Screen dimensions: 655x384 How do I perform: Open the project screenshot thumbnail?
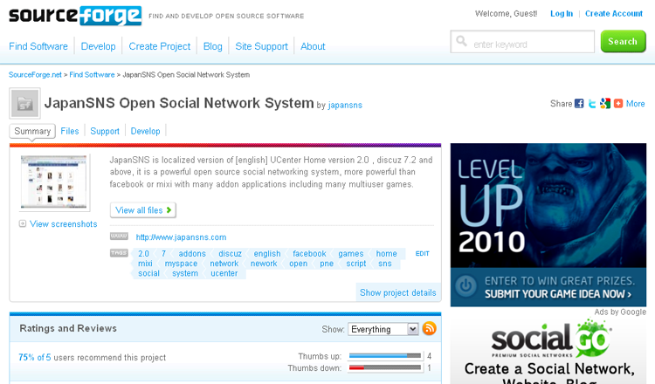(54, 182)
